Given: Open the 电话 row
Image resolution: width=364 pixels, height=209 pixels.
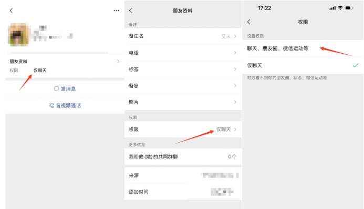Looking at the screenshot, I should tap(183, 53).
